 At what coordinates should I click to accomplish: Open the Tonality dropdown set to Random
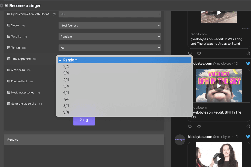coord(110,37)
